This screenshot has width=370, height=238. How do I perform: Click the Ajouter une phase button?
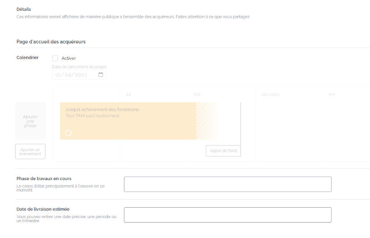pos(30,121)
